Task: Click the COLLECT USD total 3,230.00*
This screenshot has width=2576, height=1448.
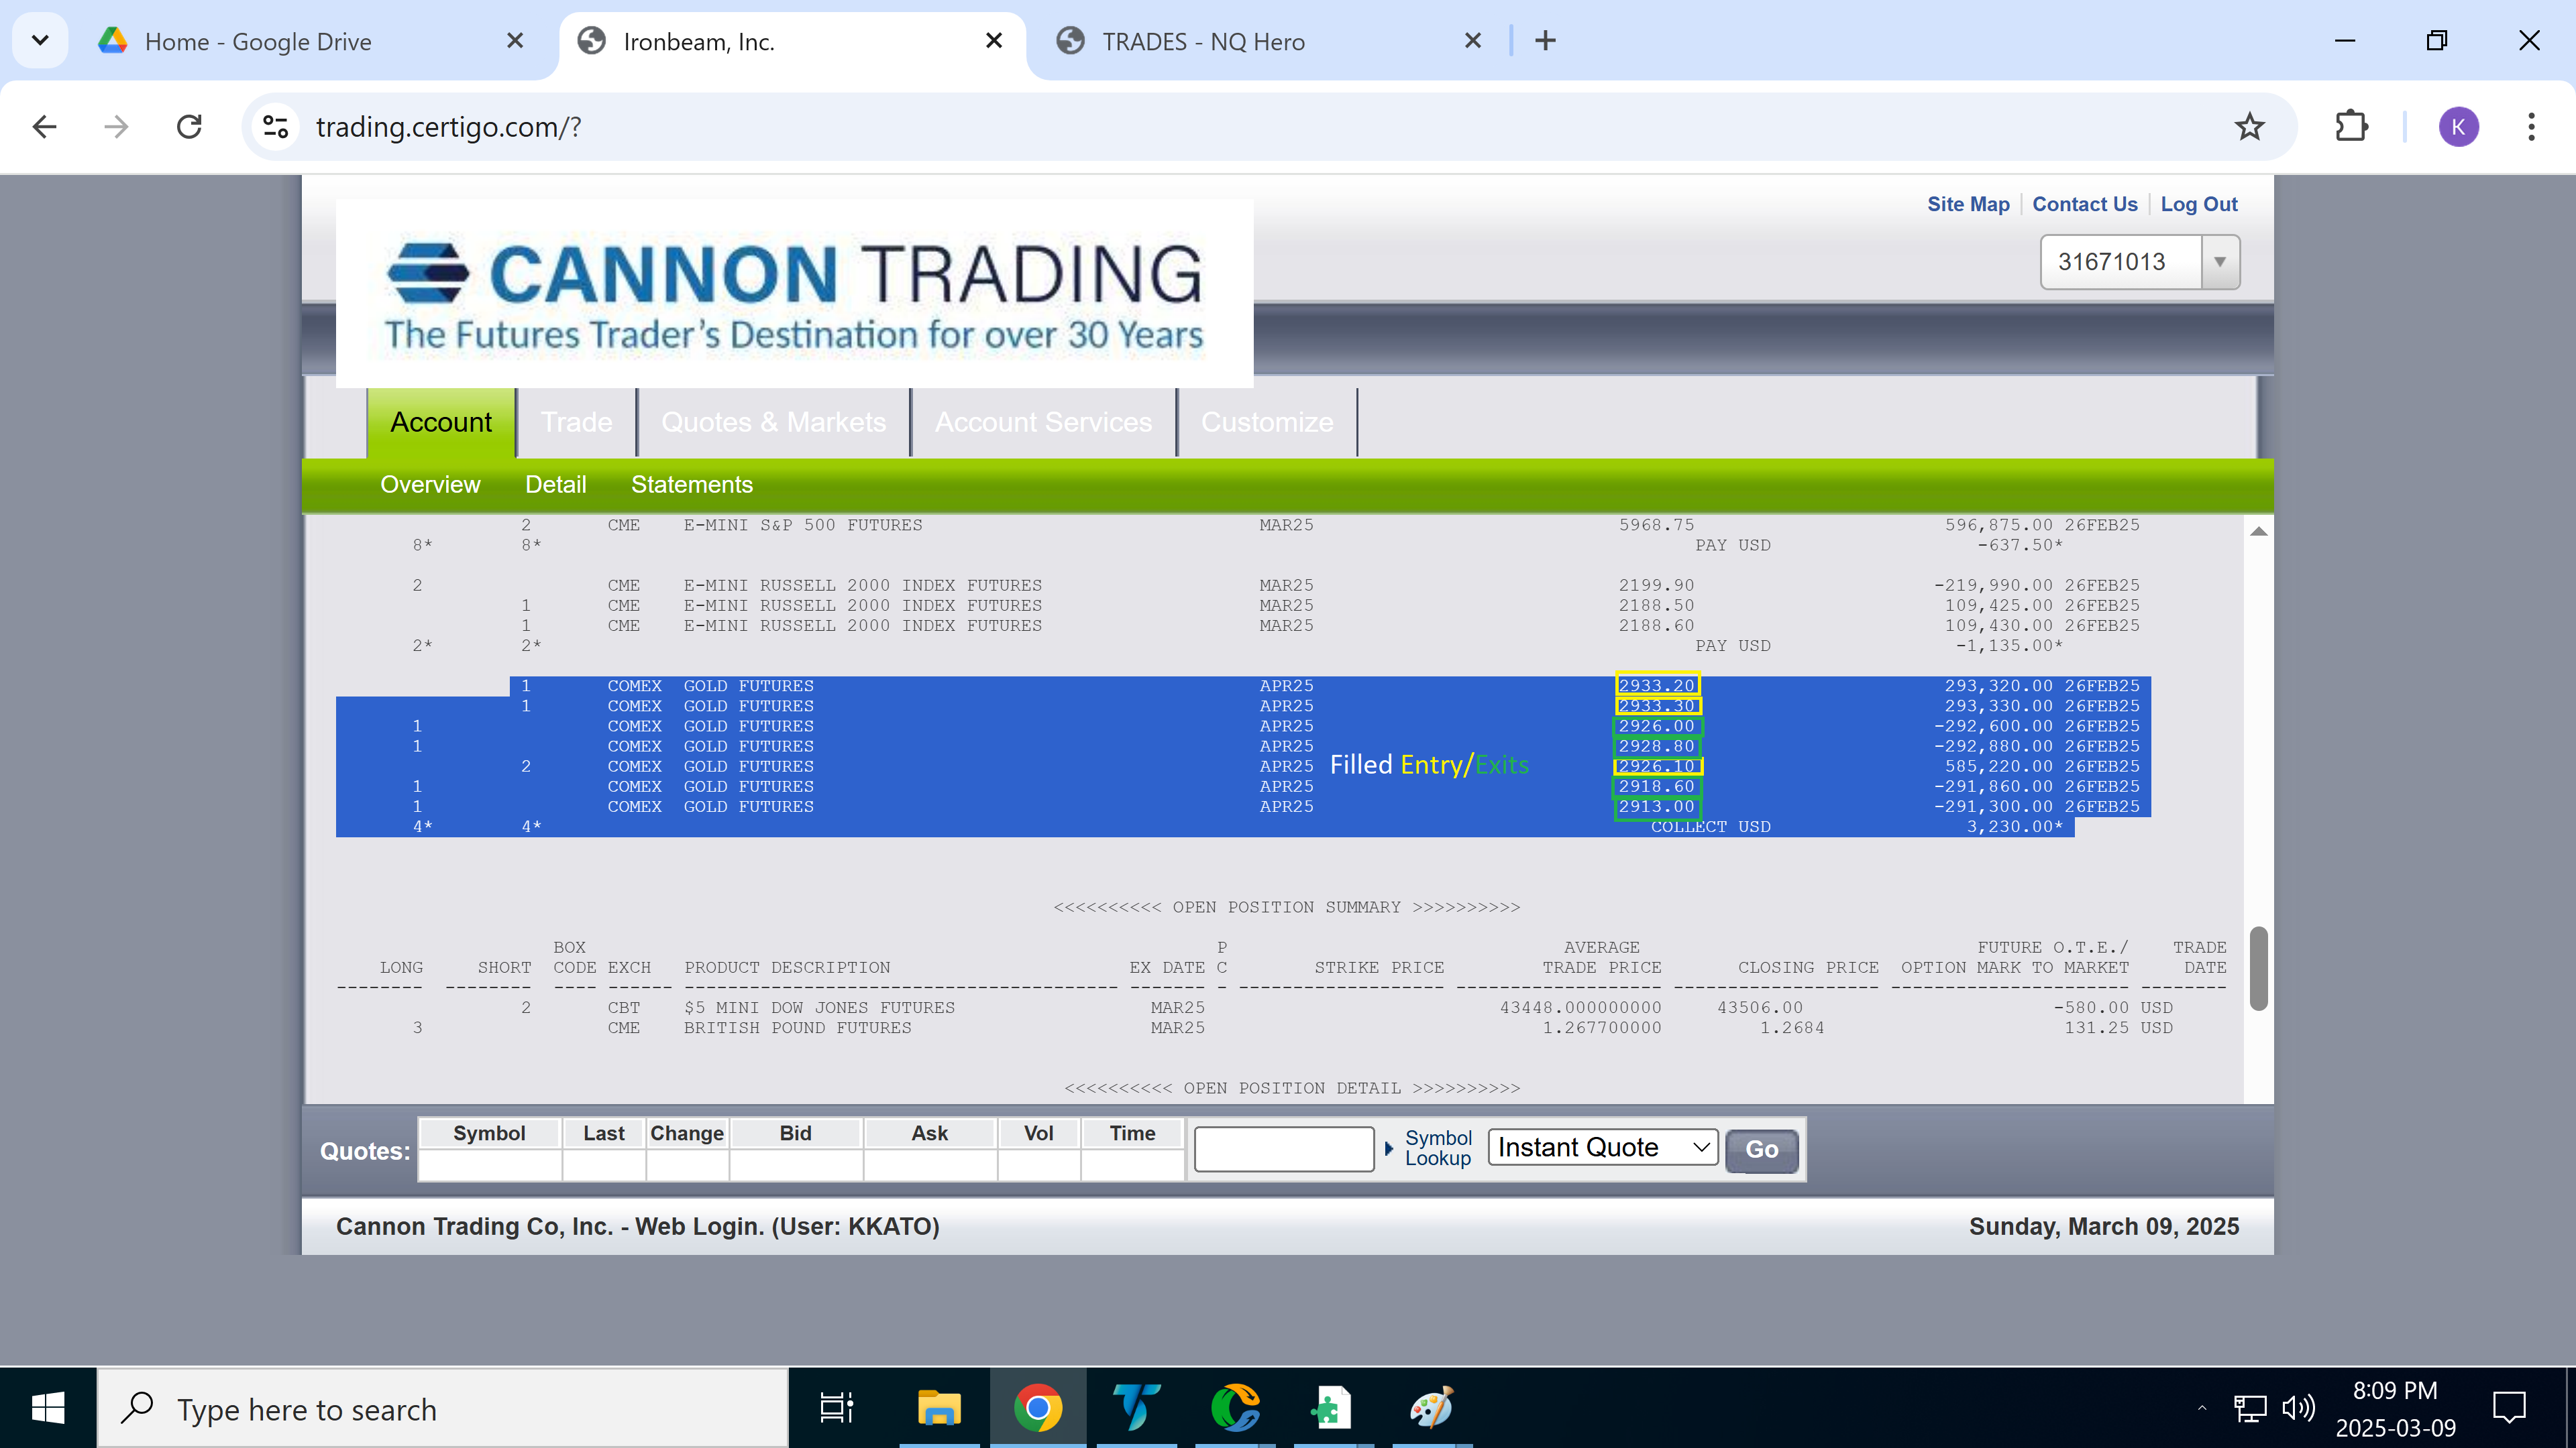Action: tap(2014, 827)
